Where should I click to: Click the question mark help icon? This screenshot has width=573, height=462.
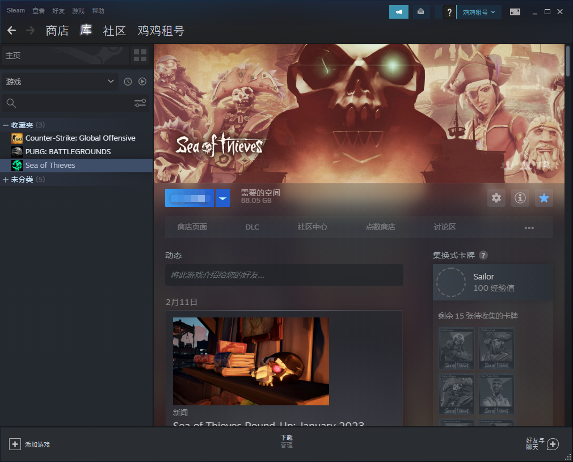(x=449, y=12)
